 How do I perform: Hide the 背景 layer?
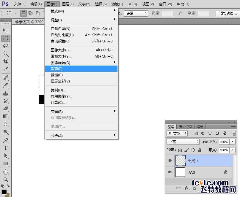tap(170, 172)
